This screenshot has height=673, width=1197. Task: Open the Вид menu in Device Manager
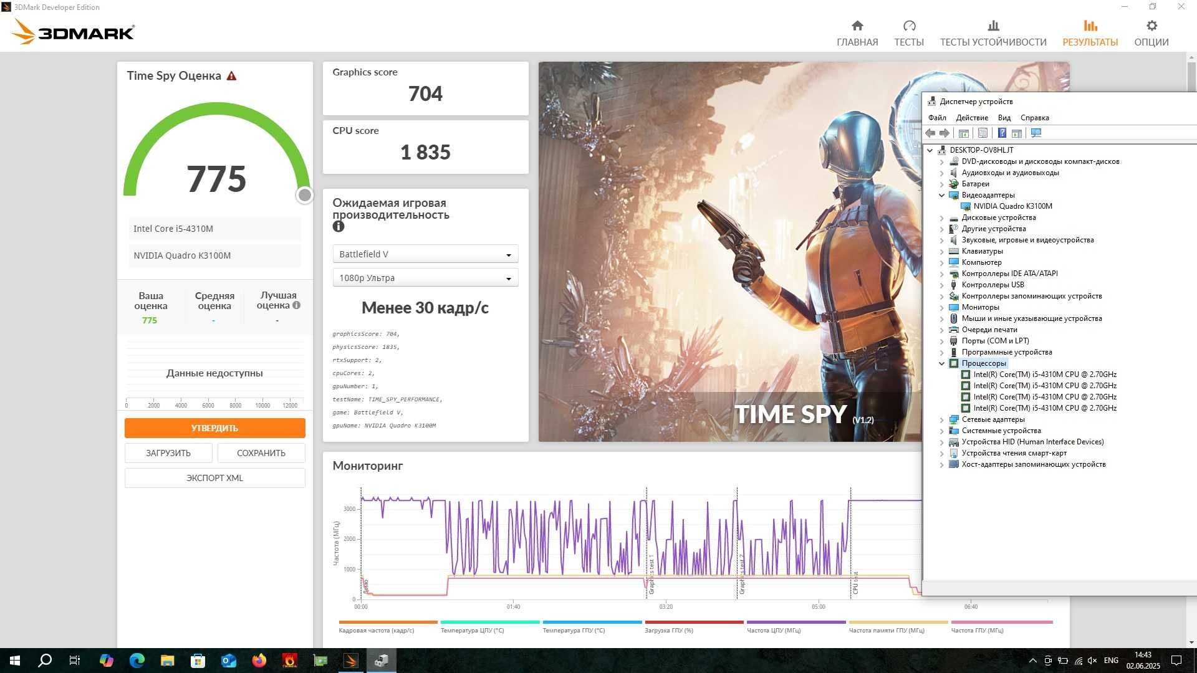click(1004, 118)
